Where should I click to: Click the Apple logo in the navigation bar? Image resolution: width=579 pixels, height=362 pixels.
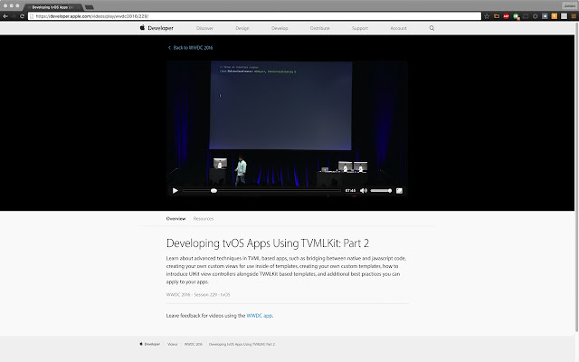[x=142, y=28]
